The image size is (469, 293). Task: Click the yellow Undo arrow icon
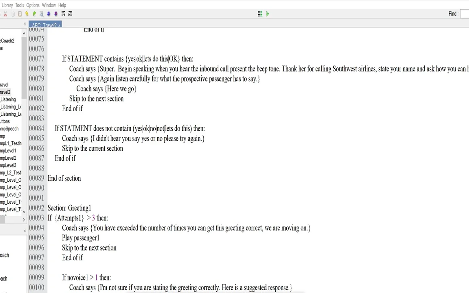point(27,14)
